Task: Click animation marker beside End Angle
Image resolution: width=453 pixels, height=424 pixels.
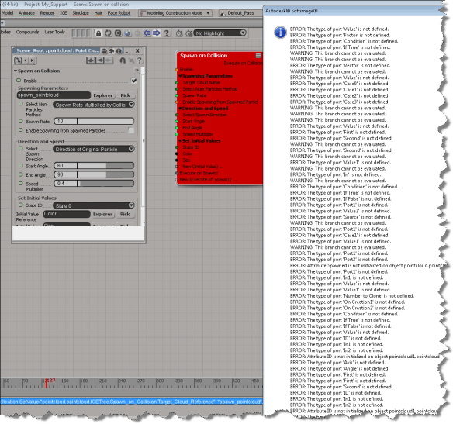Action: click(x=20, y=174)
